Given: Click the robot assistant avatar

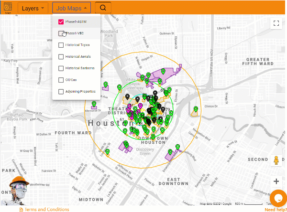Looking at the screenshot, I should click(19, 190).
